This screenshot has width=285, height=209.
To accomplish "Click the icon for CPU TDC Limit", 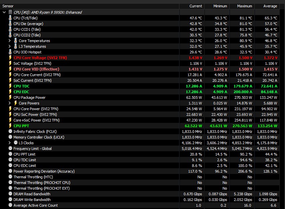I will pyautogui.click(x=10, y=160).
